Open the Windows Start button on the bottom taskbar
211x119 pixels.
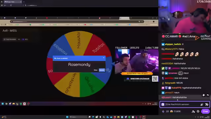[x=67, y=117]
